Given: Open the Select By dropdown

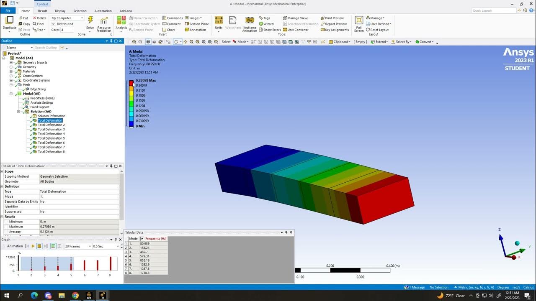Looking at the screenshot, I should tap(401, 42).
